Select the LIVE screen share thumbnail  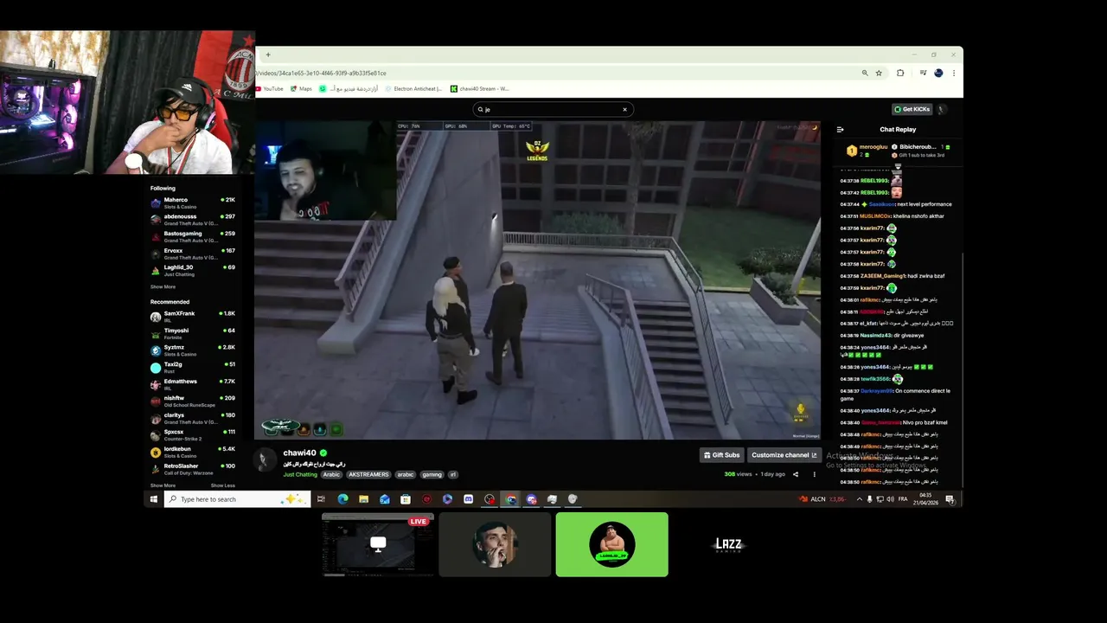point(378,544)
